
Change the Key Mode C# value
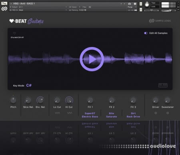(29, 85)
